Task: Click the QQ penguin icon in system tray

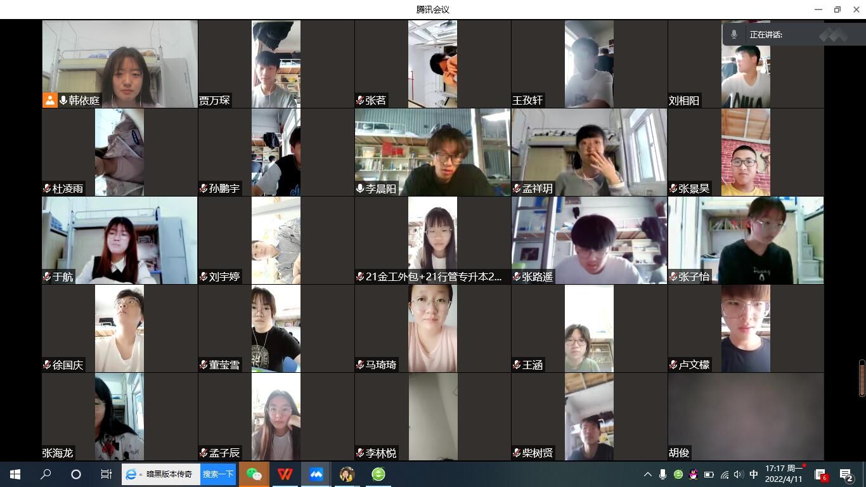Action: pyautogui.click(x=694, y=474)
